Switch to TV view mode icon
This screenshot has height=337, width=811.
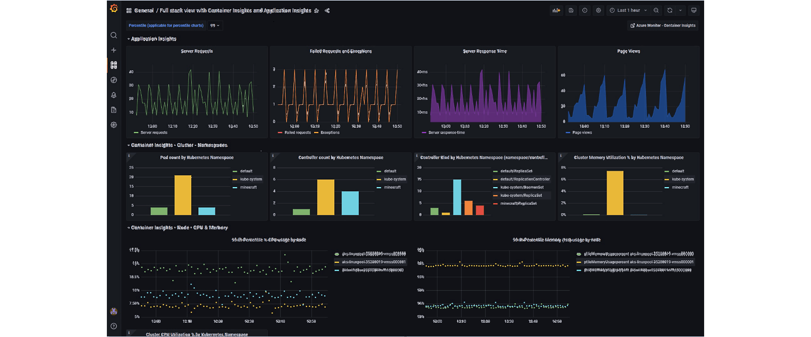click(x=694, y=11)
